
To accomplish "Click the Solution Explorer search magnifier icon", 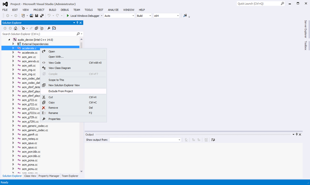I will [x=78, y=34].
